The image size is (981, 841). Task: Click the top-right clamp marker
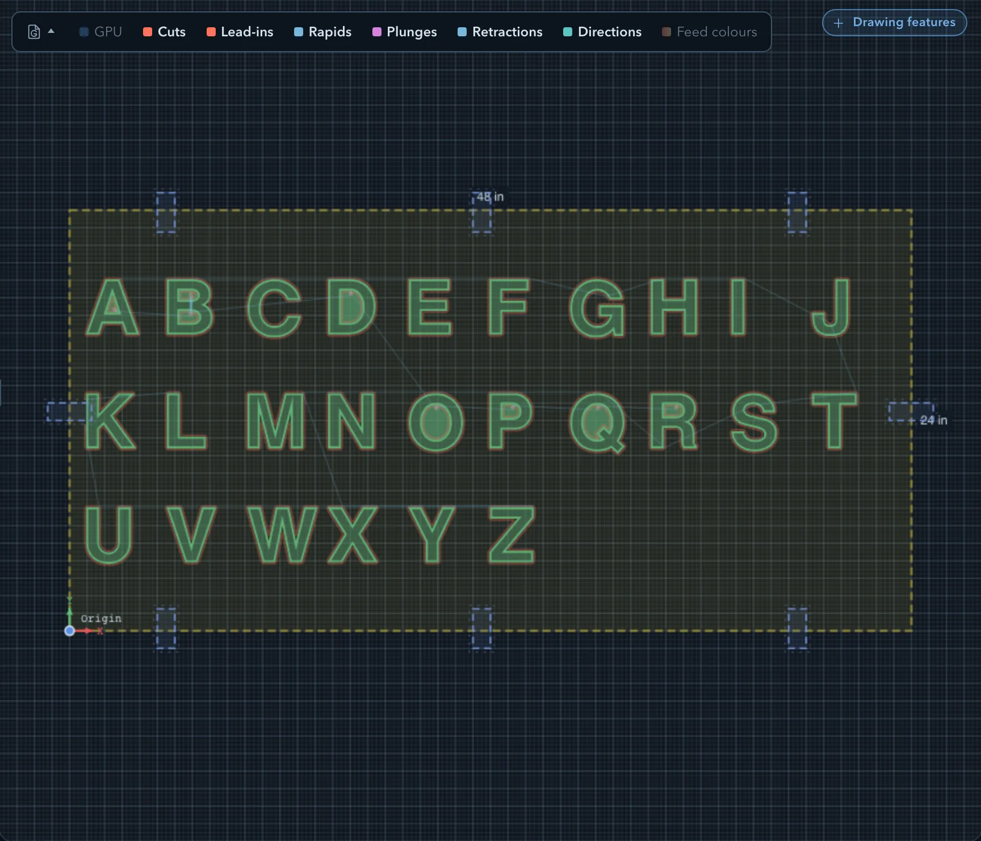(797, 212)
